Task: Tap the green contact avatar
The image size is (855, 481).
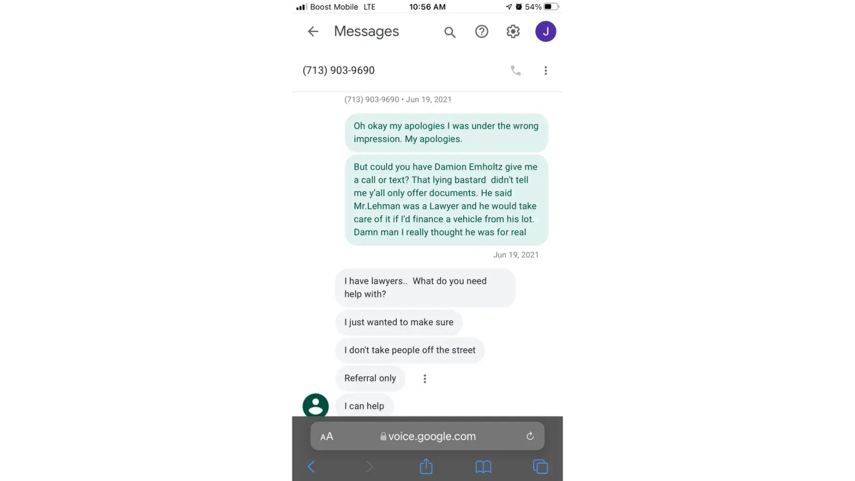Action: [315, 405]
